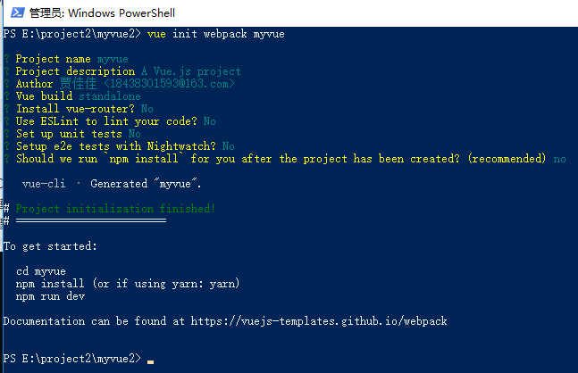This screenshot has height=373, width=578.
Task: Click the 'Generated "myvue"' vue-cli message
Action: tap(146, 184)
